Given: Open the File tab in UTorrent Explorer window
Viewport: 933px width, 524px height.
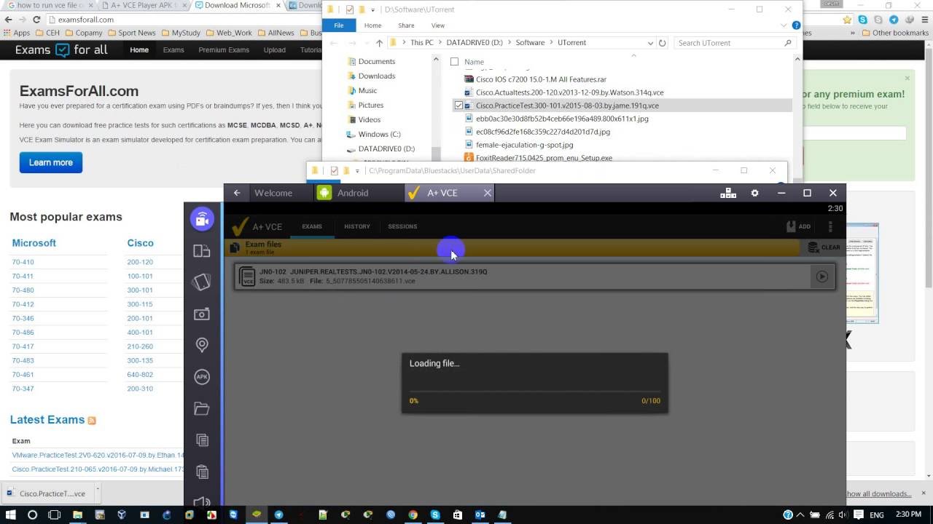Looking at the screenshot, I should 339,25.
